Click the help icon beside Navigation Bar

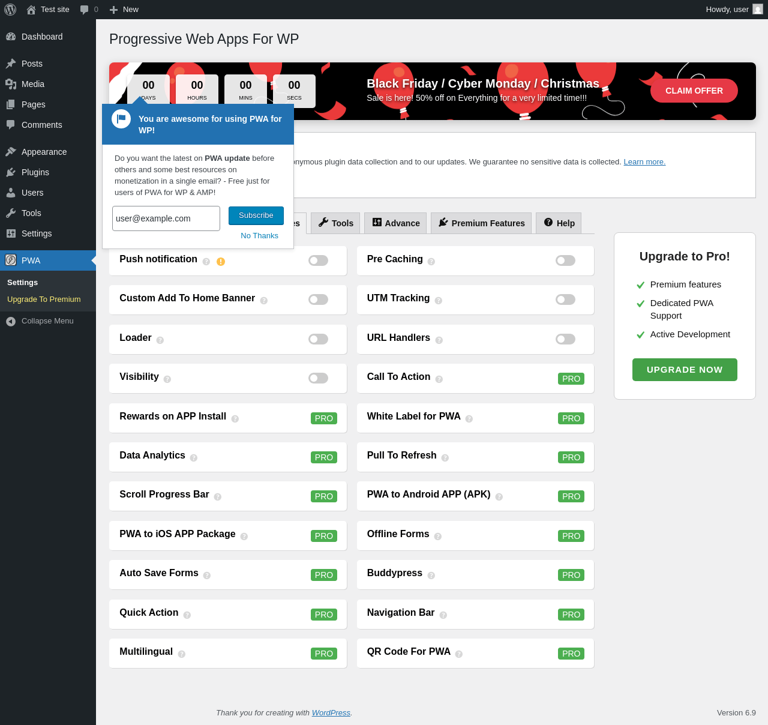(443, 615)
